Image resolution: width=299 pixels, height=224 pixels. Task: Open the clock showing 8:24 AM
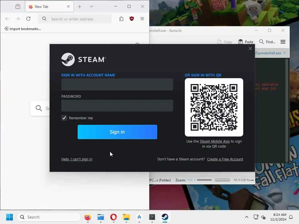pyautogui.click(x=278, y=217)
